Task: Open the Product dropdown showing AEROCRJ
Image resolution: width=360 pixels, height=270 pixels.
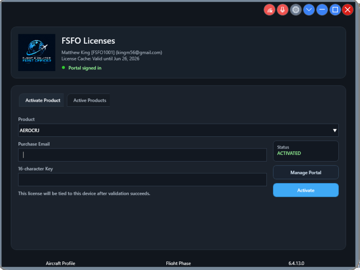Action: [x=178, y=130]
